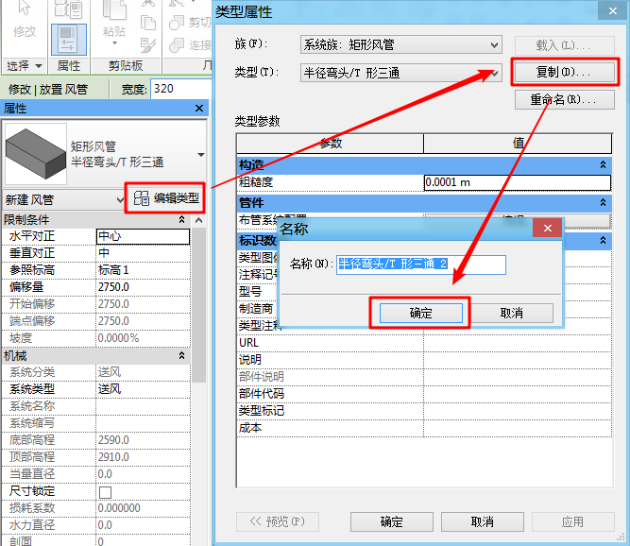
Task: Click the match type properties brush icon
Action: click(148, 45)
